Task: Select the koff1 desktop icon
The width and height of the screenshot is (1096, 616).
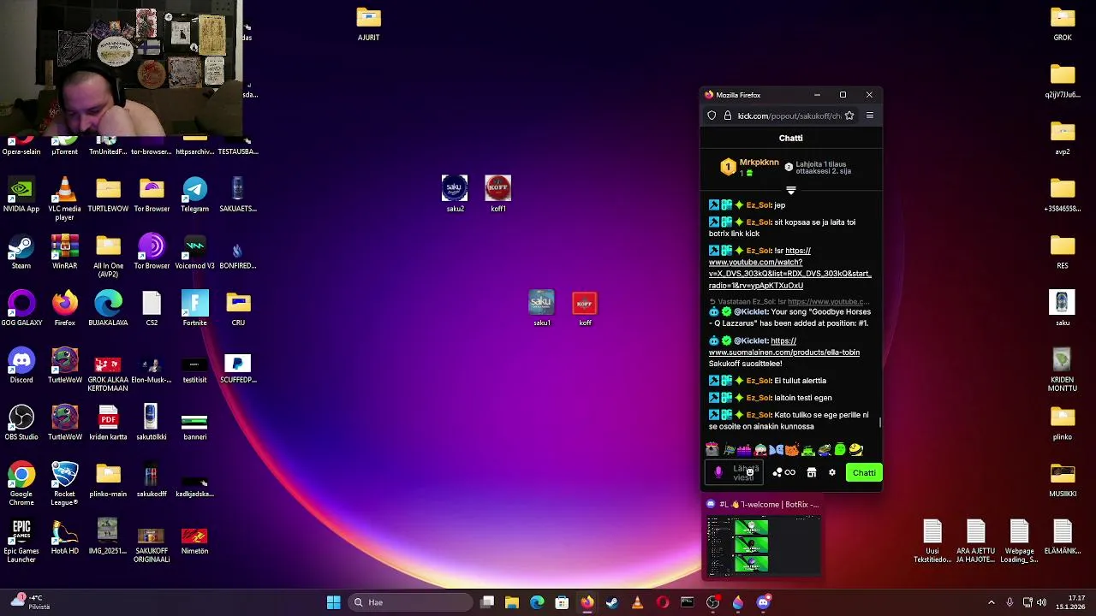Action: coord(497,193)
